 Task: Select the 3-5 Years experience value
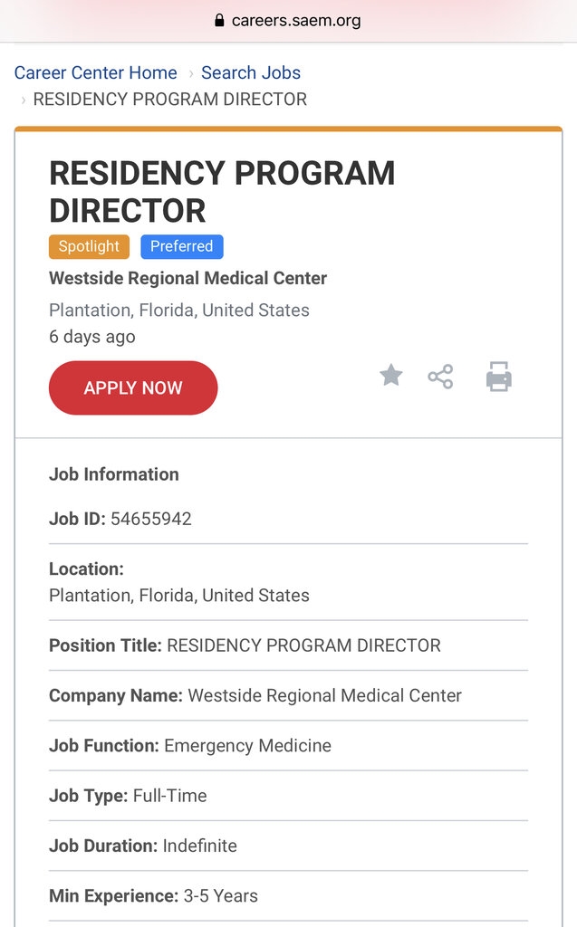pos(221,895)
